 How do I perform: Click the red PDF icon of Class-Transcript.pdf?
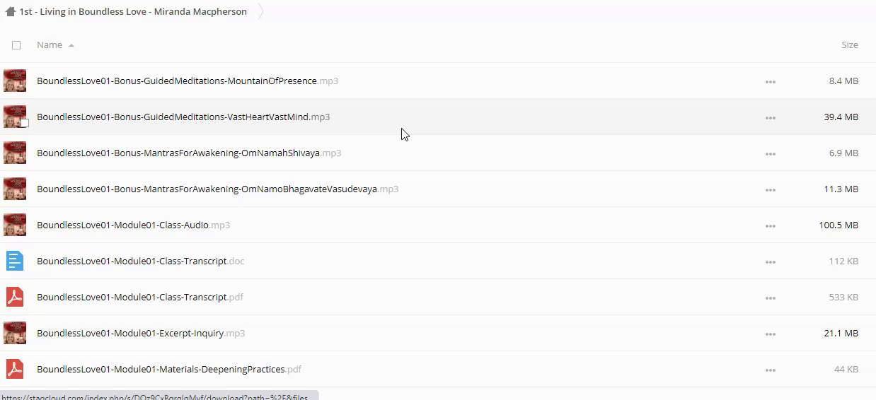15,298
